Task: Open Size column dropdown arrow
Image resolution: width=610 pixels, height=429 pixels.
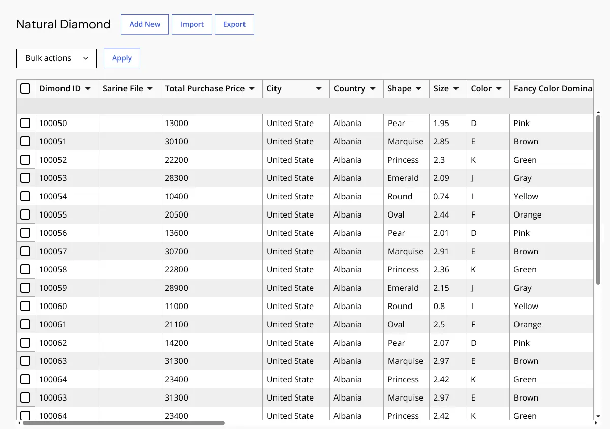Action: tap(456, 89)
